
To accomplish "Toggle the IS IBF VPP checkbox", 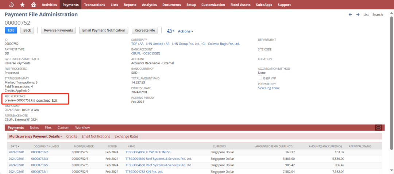I will tap(260, 78).
